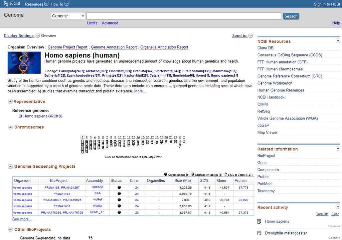This screenshot has width=342, height=240.
Task: Click into the search text field
Action: tap(184, 16)
